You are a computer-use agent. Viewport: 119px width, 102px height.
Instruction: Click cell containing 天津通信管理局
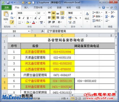(x=35, y=58)
